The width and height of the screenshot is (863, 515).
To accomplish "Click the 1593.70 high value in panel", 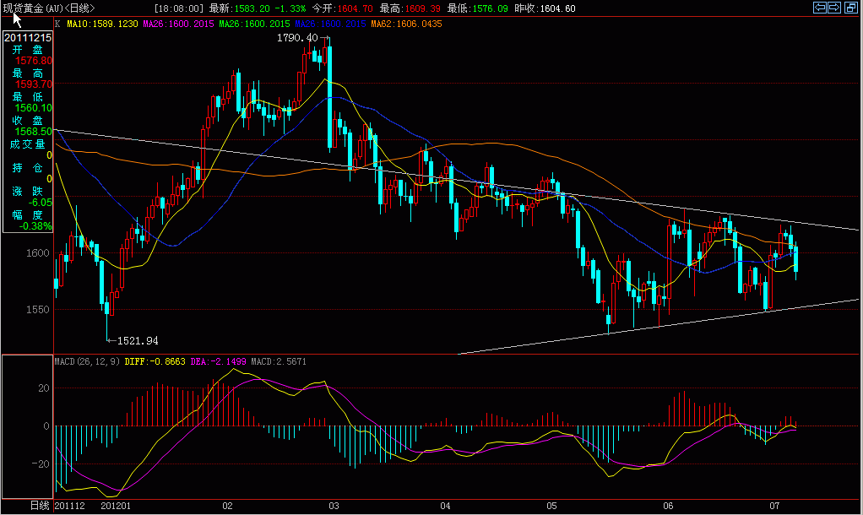I will (x=33, y=84).
